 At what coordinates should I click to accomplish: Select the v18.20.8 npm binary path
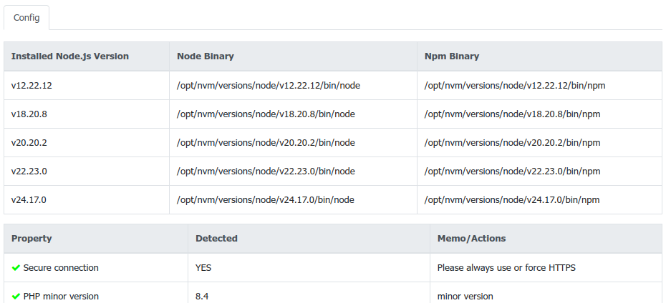pyautogui.click(x=512, y=114)
